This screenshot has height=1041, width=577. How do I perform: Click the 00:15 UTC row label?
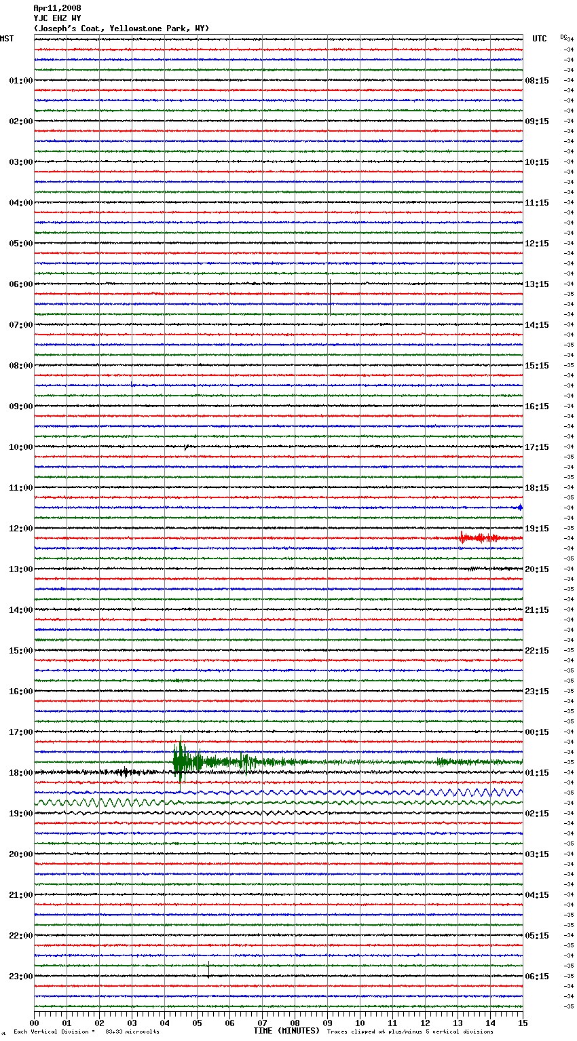click(537, 732)
